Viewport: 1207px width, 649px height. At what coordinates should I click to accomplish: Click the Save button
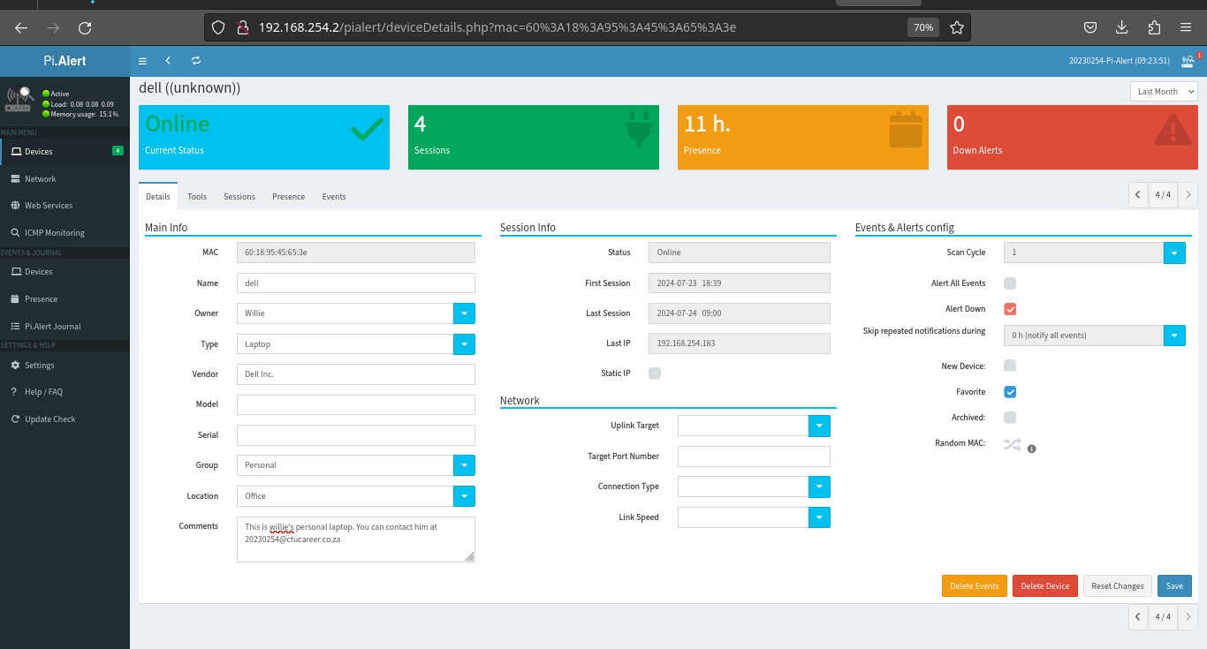click(x=1174, y=585)
